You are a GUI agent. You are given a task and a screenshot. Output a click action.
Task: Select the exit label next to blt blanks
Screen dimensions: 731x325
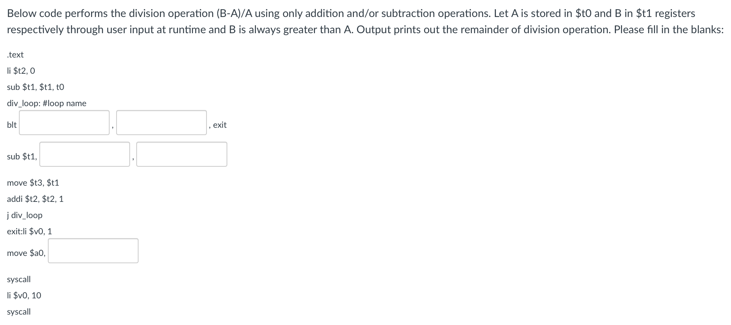pos(219,125)
